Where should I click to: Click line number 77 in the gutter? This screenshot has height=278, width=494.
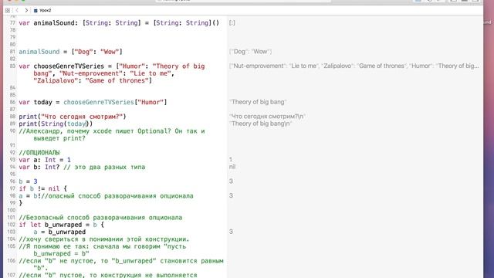12,23
